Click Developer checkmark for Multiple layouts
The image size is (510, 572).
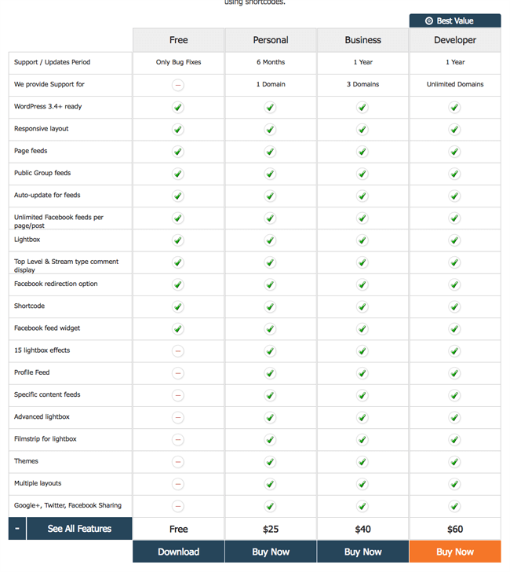click(x=454, y=484)
